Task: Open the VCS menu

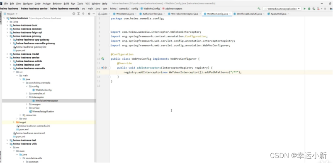Action: coord(88,4)
